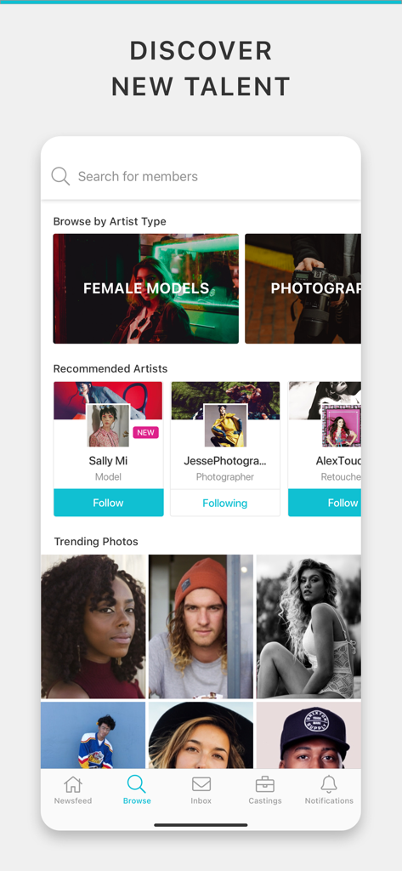
Task: Open the Inbox envelope icon
Action: [201, 783]
